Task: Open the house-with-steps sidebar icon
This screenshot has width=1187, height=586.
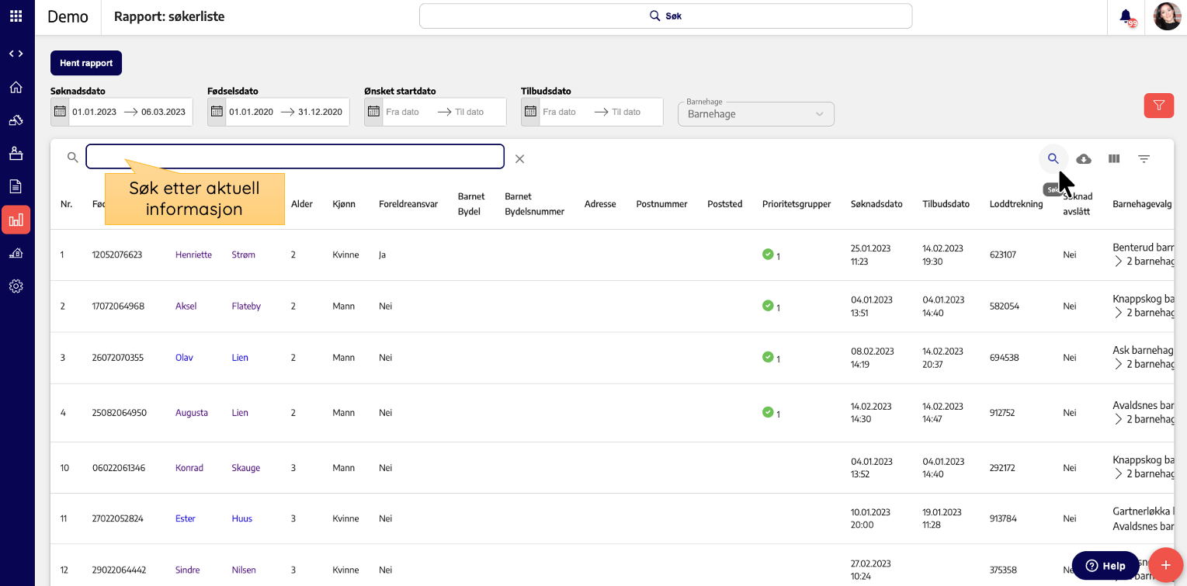Action: (x=16, y=253)
